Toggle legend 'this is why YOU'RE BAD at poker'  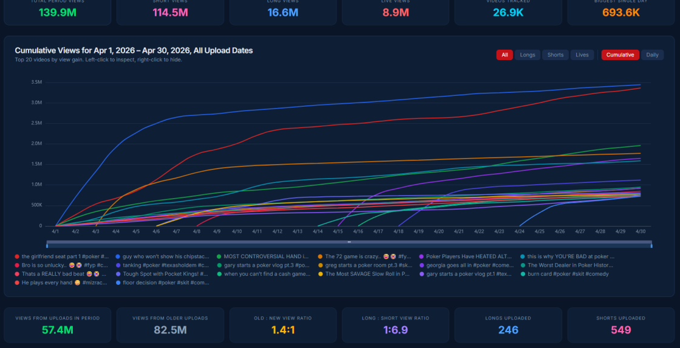(x=567, y=256)
